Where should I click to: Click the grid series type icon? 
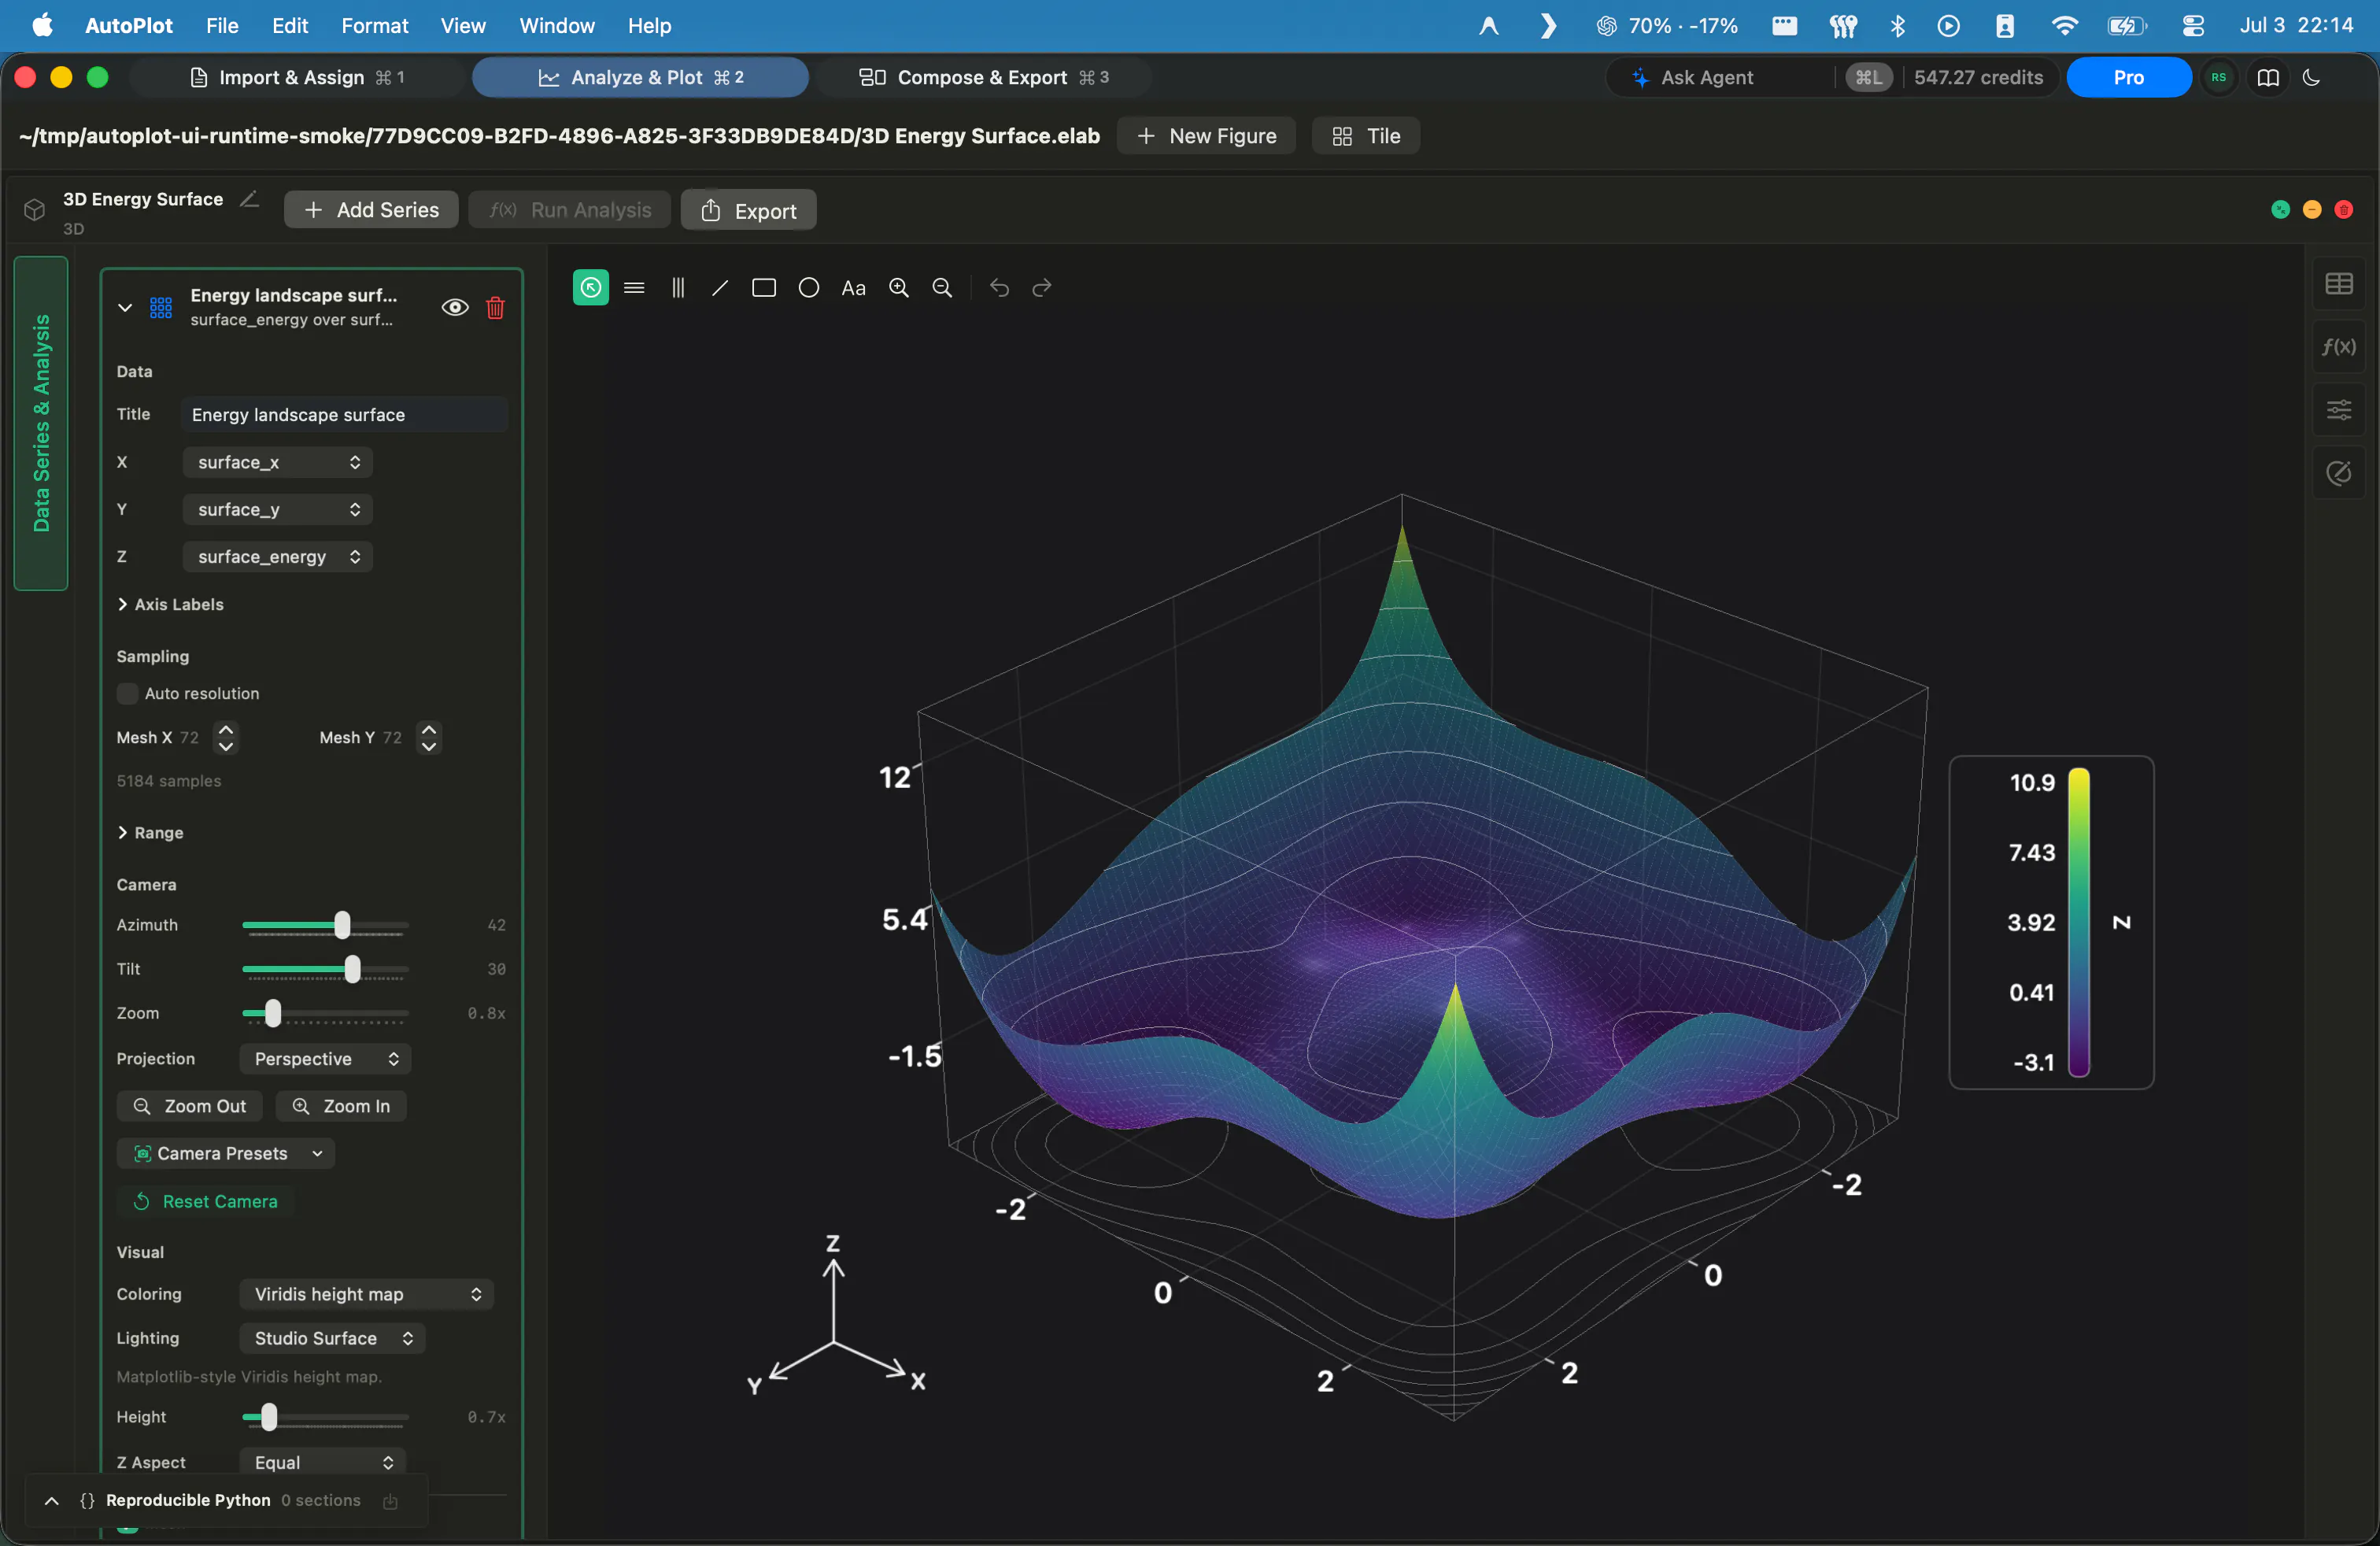(x=161, y=308)
